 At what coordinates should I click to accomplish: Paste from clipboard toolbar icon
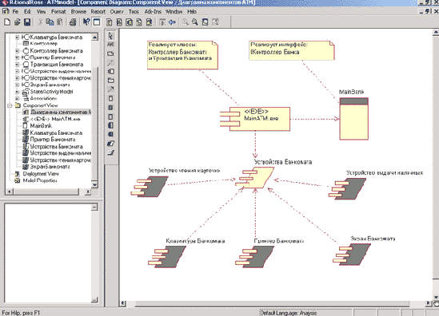(x=60, y=22)
